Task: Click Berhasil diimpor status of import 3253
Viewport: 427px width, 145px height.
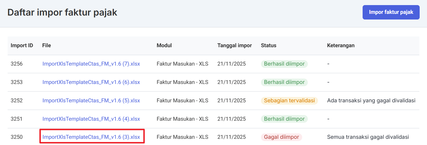Action: 284,82
